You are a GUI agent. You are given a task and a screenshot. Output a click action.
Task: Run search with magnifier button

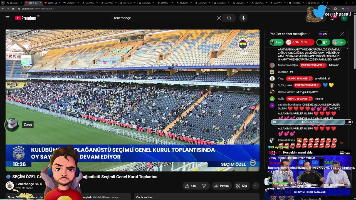point(229,18)
